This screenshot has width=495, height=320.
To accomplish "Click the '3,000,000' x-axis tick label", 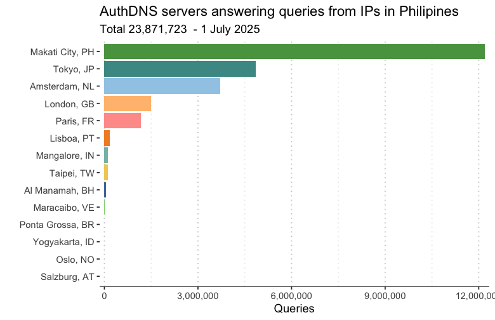I will pos(197,296).
